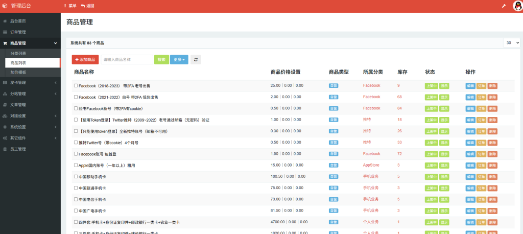Click the red 添加商品 button
This screenshot has width=523, height=234.
[85, 59]
